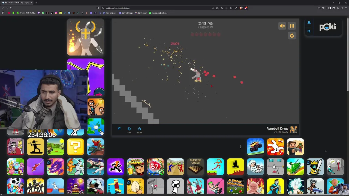Click the bookmark page icon near address bar
Viewport: 349px width, 196px height.
(x=98, y=8)
